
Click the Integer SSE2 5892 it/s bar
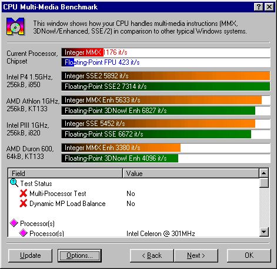(166, 76)
